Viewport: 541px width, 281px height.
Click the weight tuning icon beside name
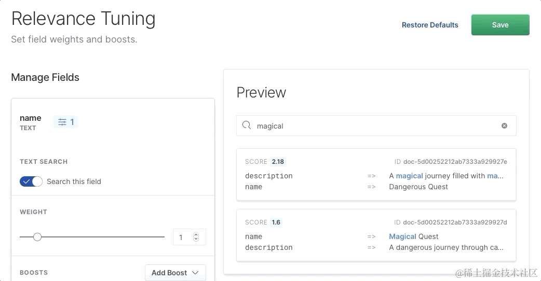(62, 122)
